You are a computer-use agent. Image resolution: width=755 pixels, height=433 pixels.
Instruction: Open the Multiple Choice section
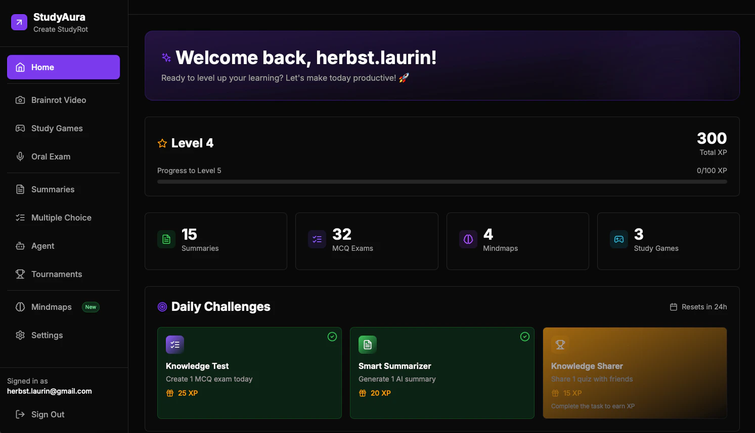tap(61, 218)
